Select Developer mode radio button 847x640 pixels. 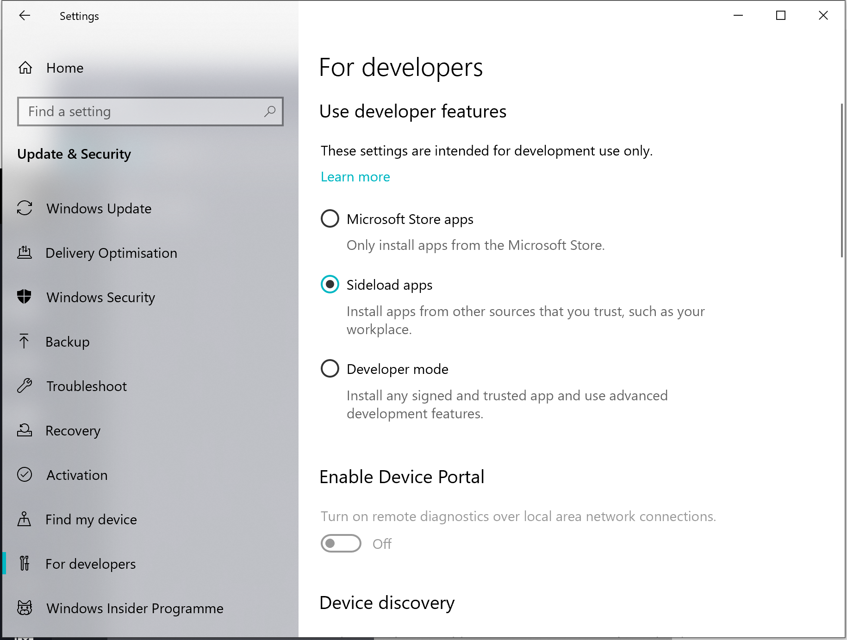click(330, 368)
